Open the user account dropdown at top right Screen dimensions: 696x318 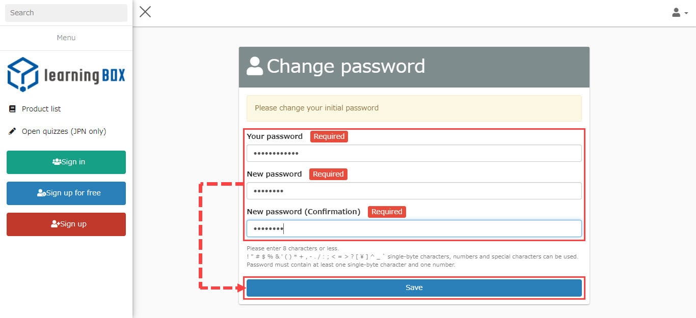pyautogui.click(x=679, y=13)
